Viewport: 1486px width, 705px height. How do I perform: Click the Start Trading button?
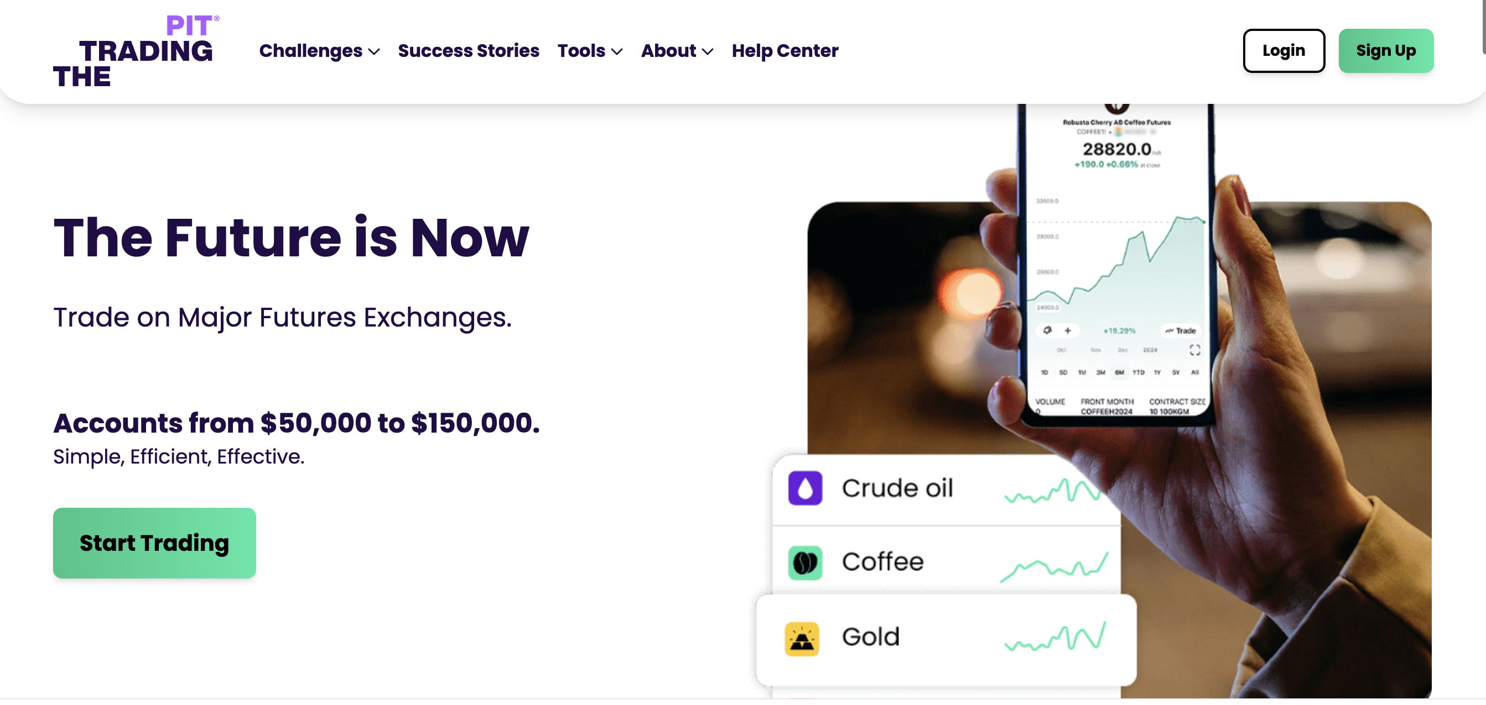click(x=154, y=543)
